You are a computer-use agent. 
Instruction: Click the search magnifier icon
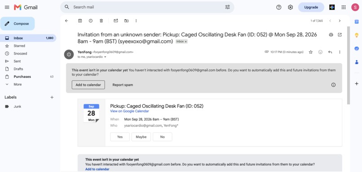(x=67, y=7)
